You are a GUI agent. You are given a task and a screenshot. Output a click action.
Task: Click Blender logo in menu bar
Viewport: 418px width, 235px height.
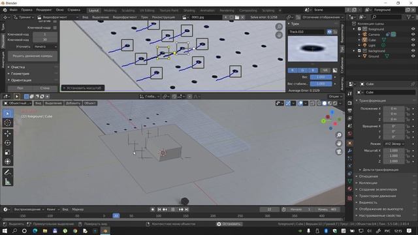click(x=5, y=10)
